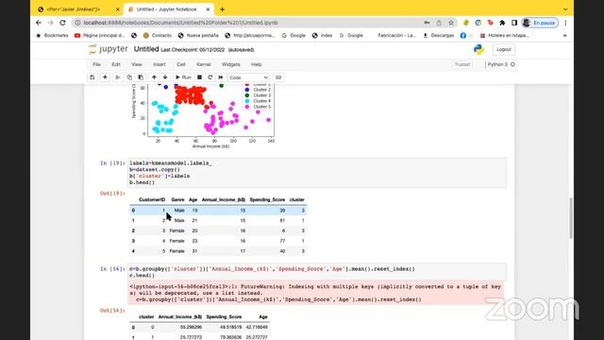
Task: Paste cells below
Action: 141,77
